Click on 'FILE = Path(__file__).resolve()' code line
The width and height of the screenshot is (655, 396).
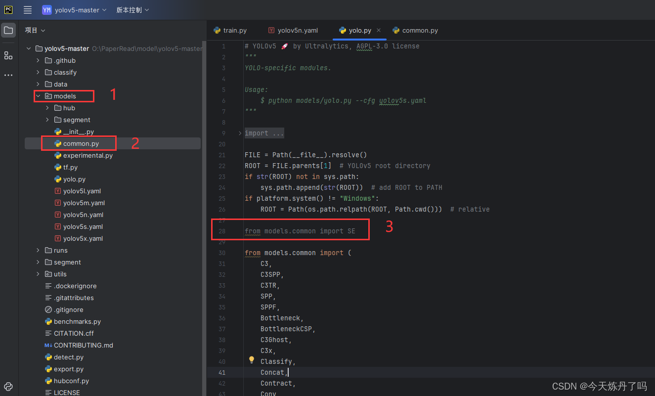click(306, 155)
